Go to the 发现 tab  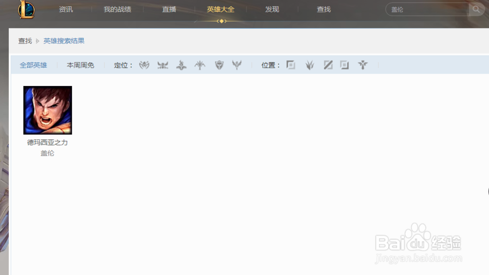272,9
